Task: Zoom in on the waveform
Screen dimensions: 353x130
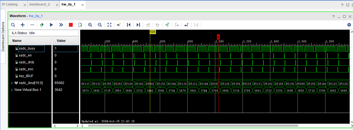Action: click(90, 25)
